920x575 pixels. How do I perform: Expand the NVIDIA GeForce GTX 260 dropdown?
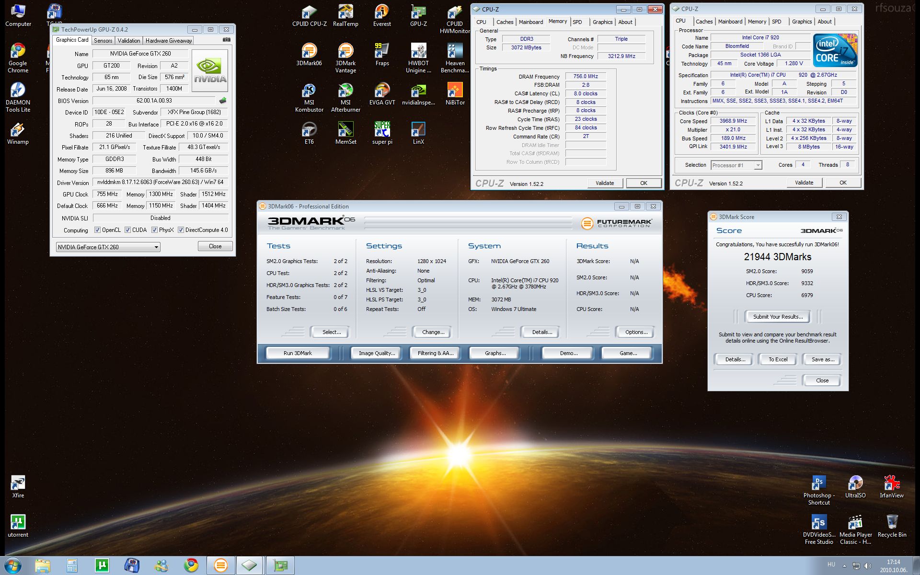pyautogui.click(x=156, y=247)
